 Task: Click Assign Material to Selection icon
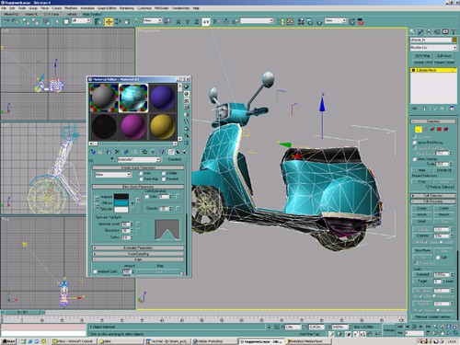click(x=109, y=152)
